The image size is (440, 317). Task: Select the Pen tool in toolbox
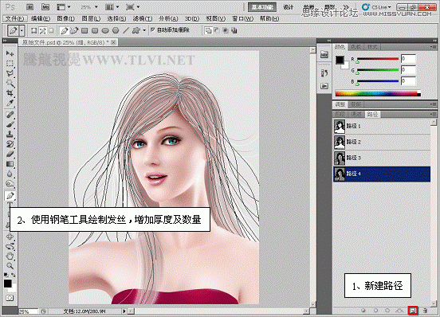(10, 196)
